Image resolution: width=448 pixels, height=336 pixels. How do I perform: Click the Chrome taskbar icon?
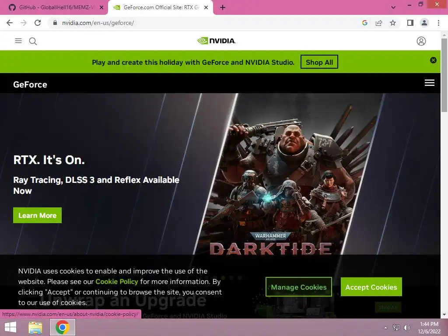(63, 327)
